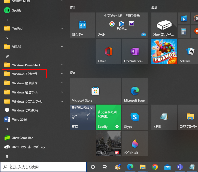Expand the SOURCENEXT folder chevron

pyautogui.click(x=62, y=1)
